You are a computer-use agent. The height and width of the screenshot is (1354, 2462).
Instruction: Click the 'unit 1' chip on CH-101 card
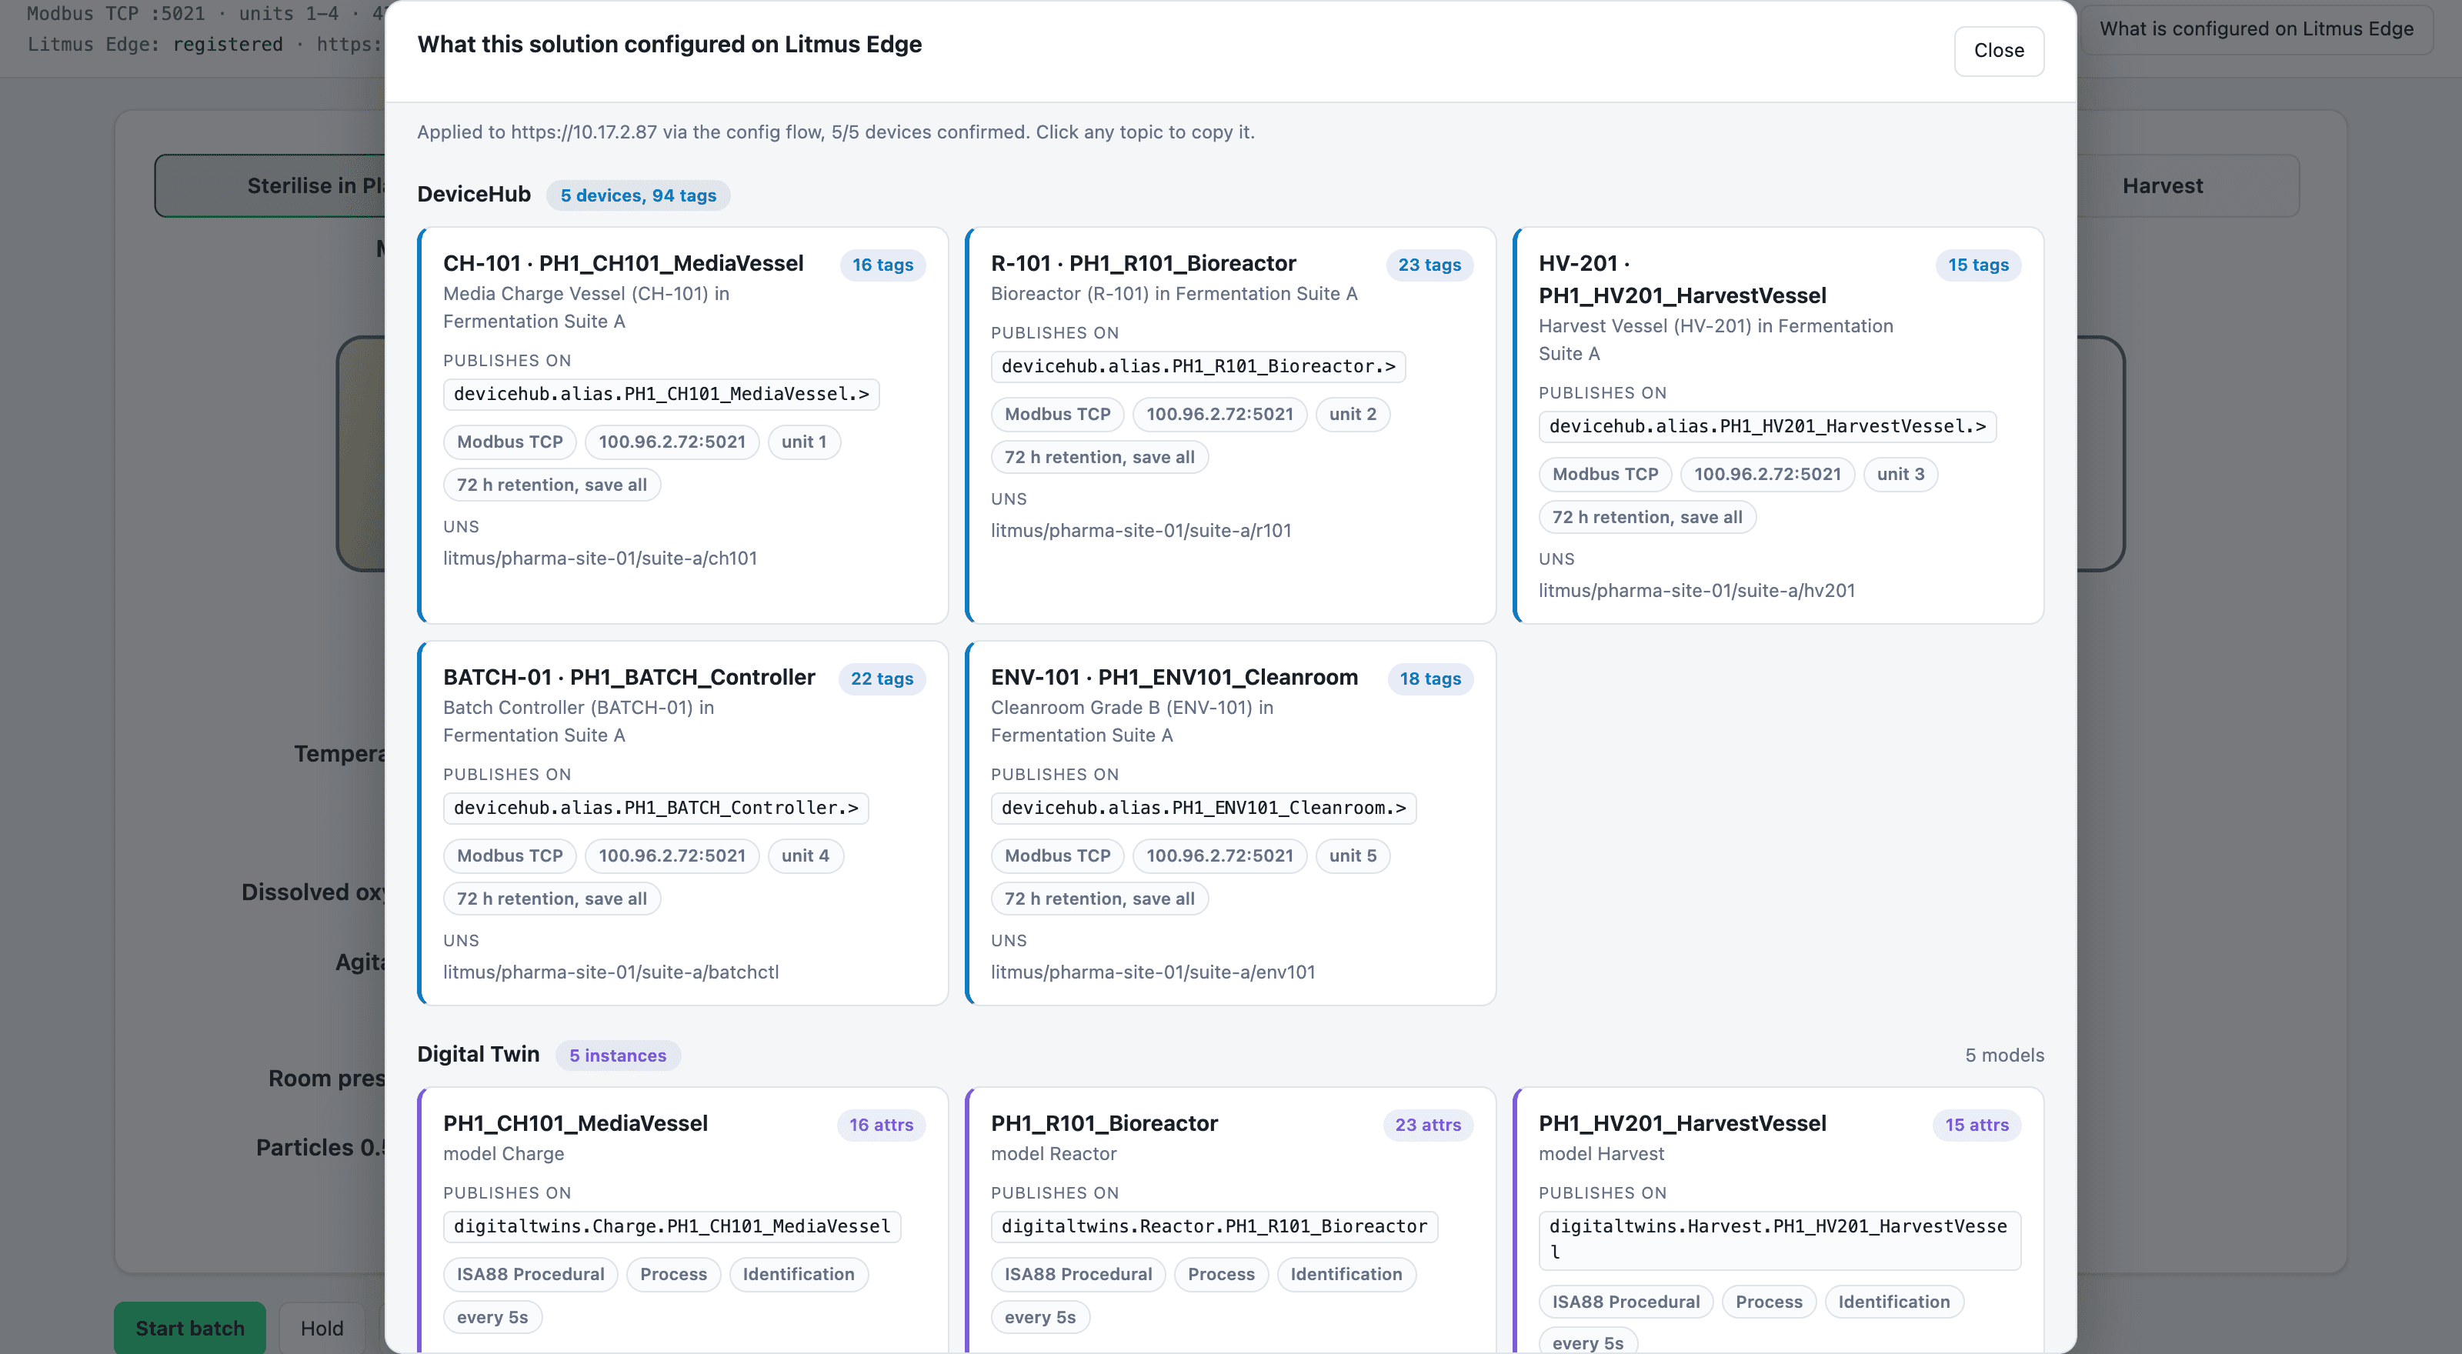[x=804, y=442]
